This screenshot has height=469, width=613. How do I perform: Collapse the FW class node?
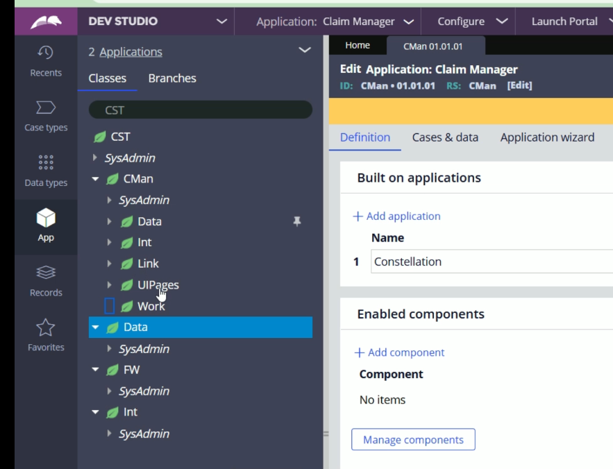(x=95, y=370)
